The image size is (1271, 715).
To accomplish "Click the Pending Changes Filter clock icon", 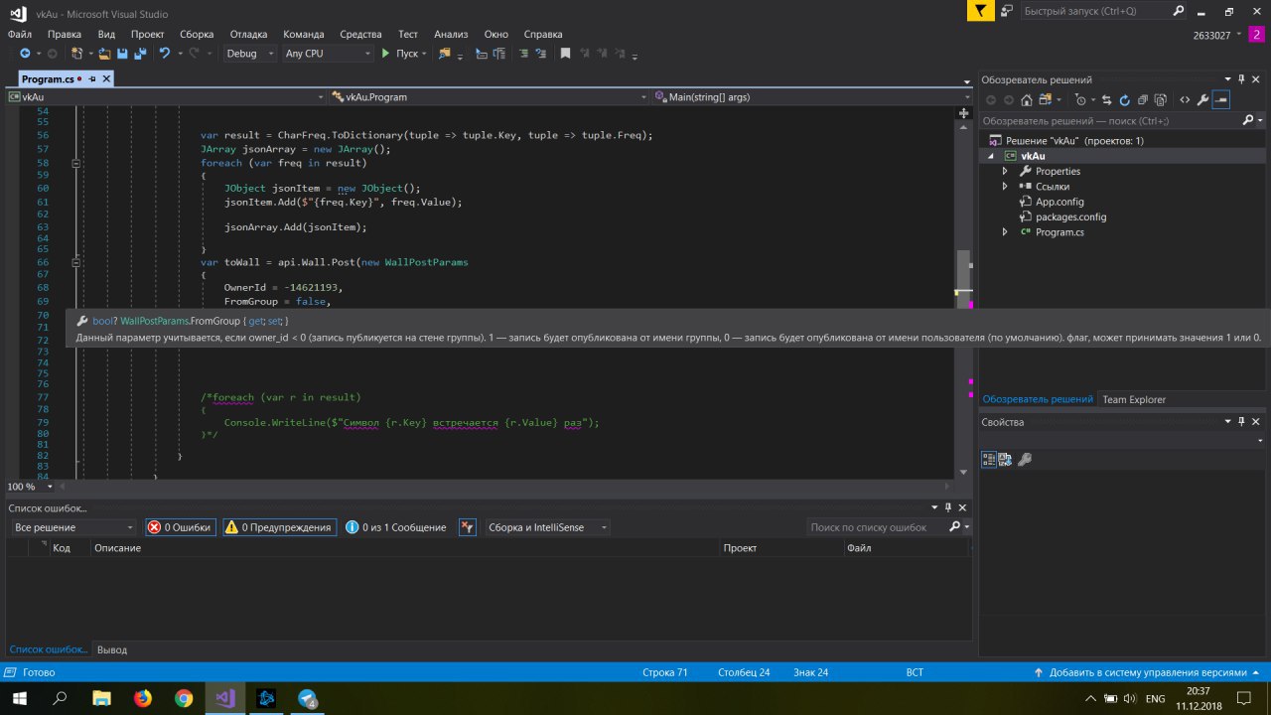I will 1081,99.
